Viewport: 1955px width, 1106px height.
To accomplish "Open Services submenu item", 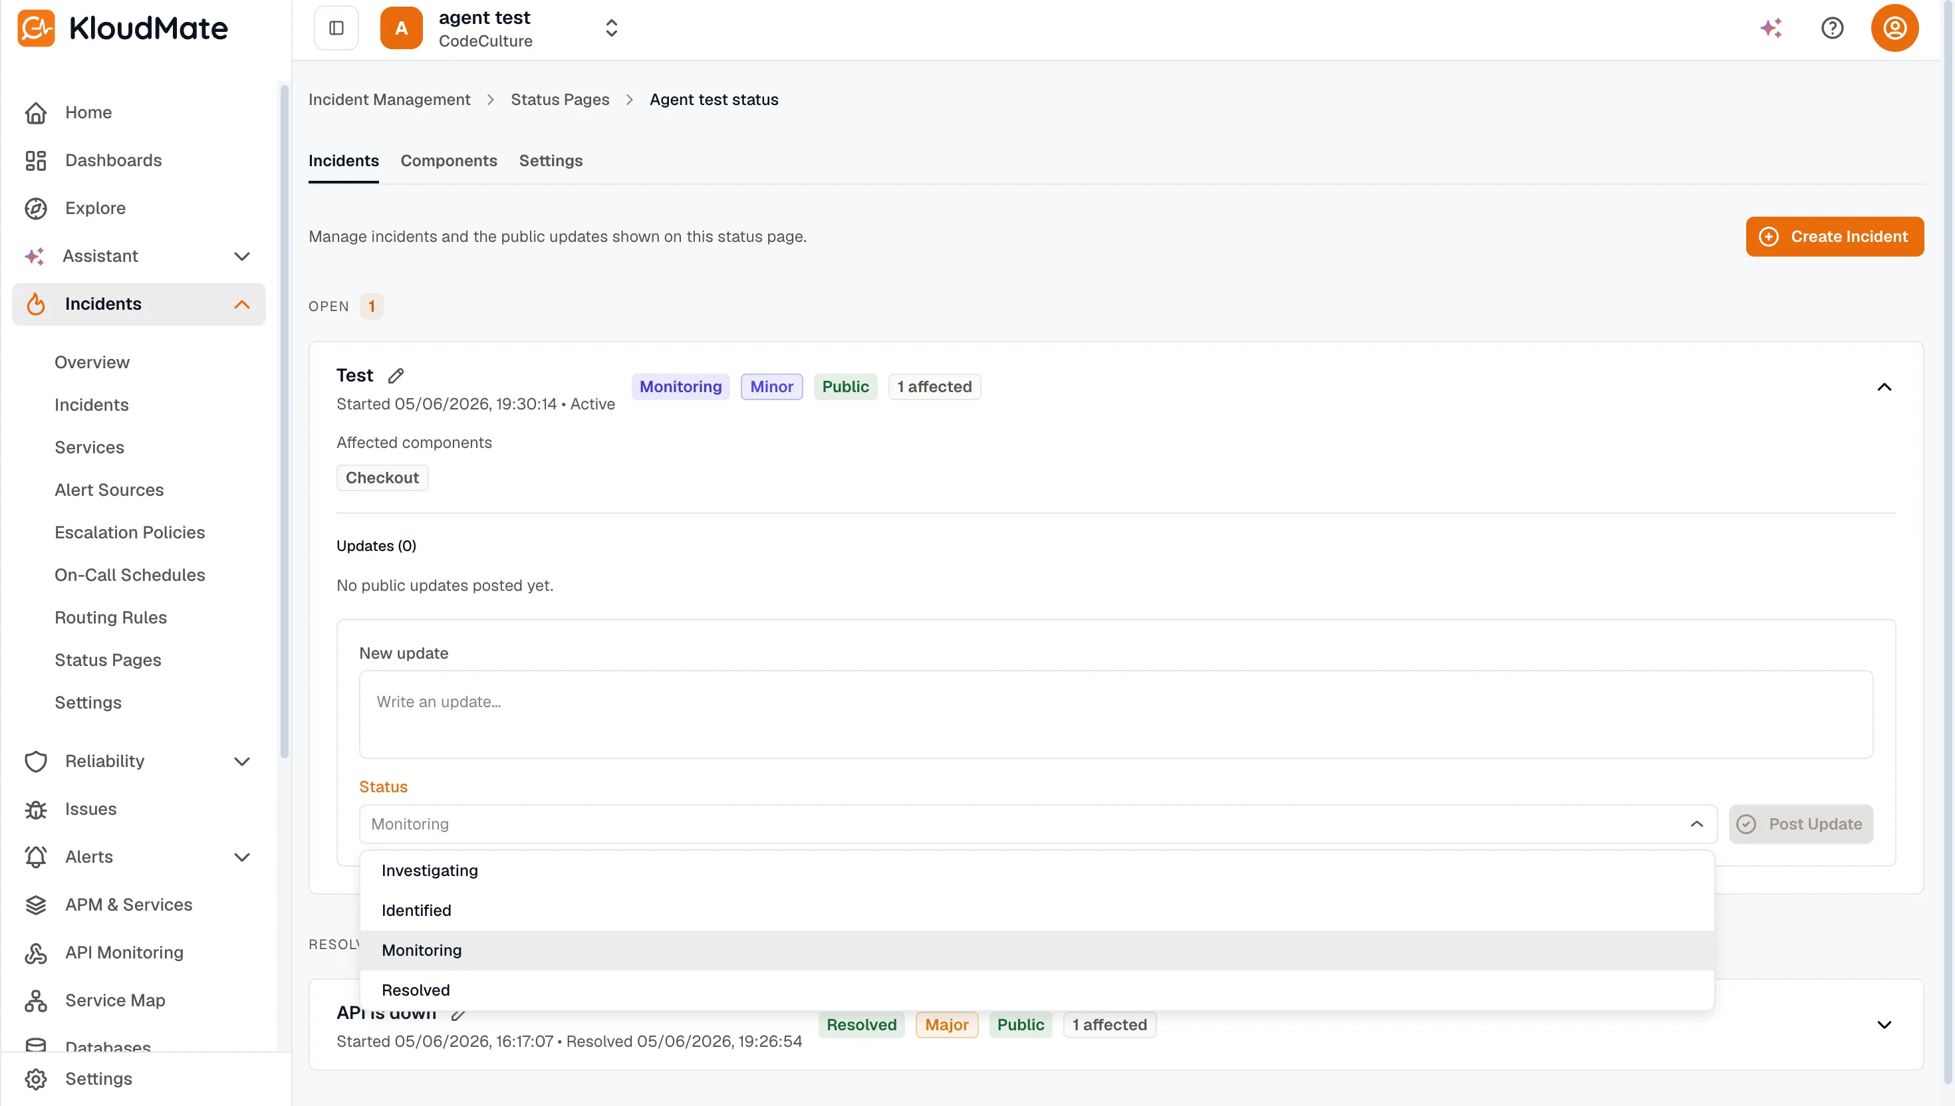I will pos(89,447).
